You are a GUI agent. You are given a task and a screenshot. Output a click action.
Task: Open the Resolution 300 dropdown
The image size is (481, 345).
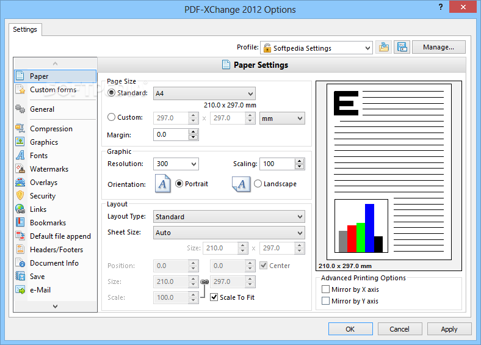click(x=176, y=164)
